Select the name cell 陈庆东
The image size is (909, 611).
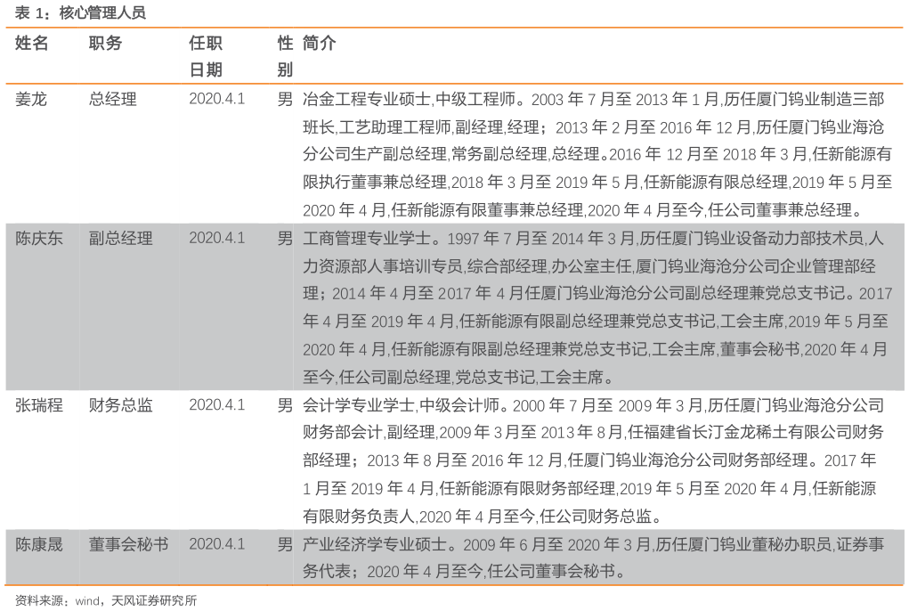tap(39, 238)
